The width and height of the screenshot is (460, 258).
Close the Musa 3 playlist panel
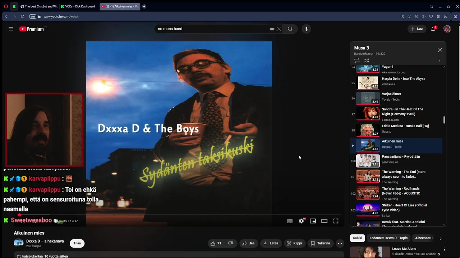point(440,50)
